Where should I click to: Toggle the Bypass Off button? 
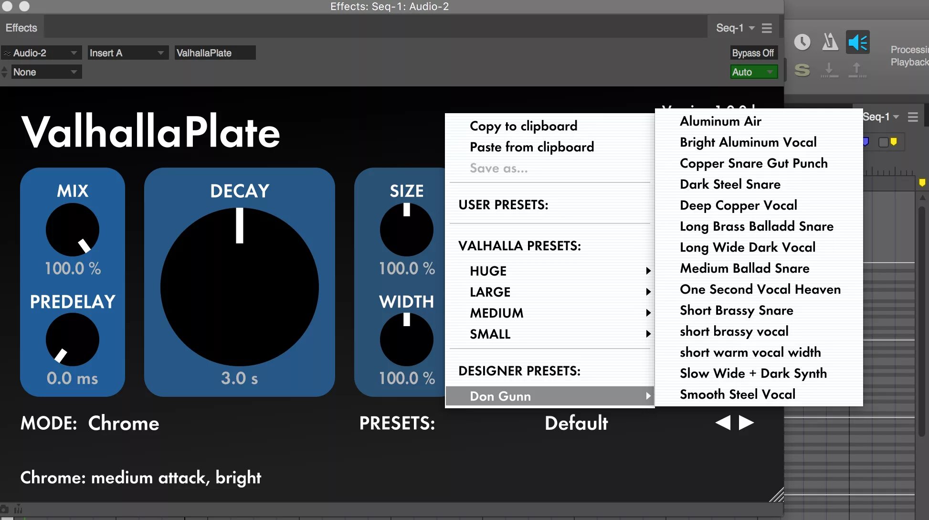753,53
